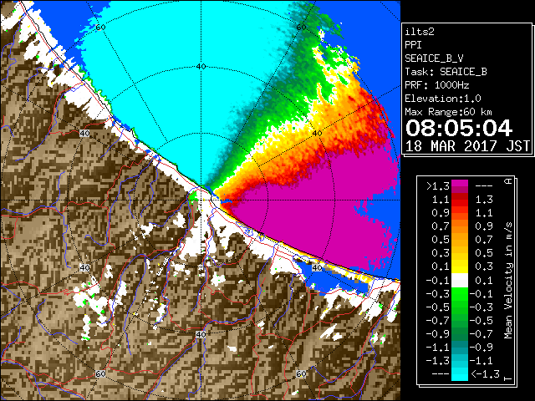Click the '60' range label in the lower left terrain
535x401 pixels.
click(100, 374)
